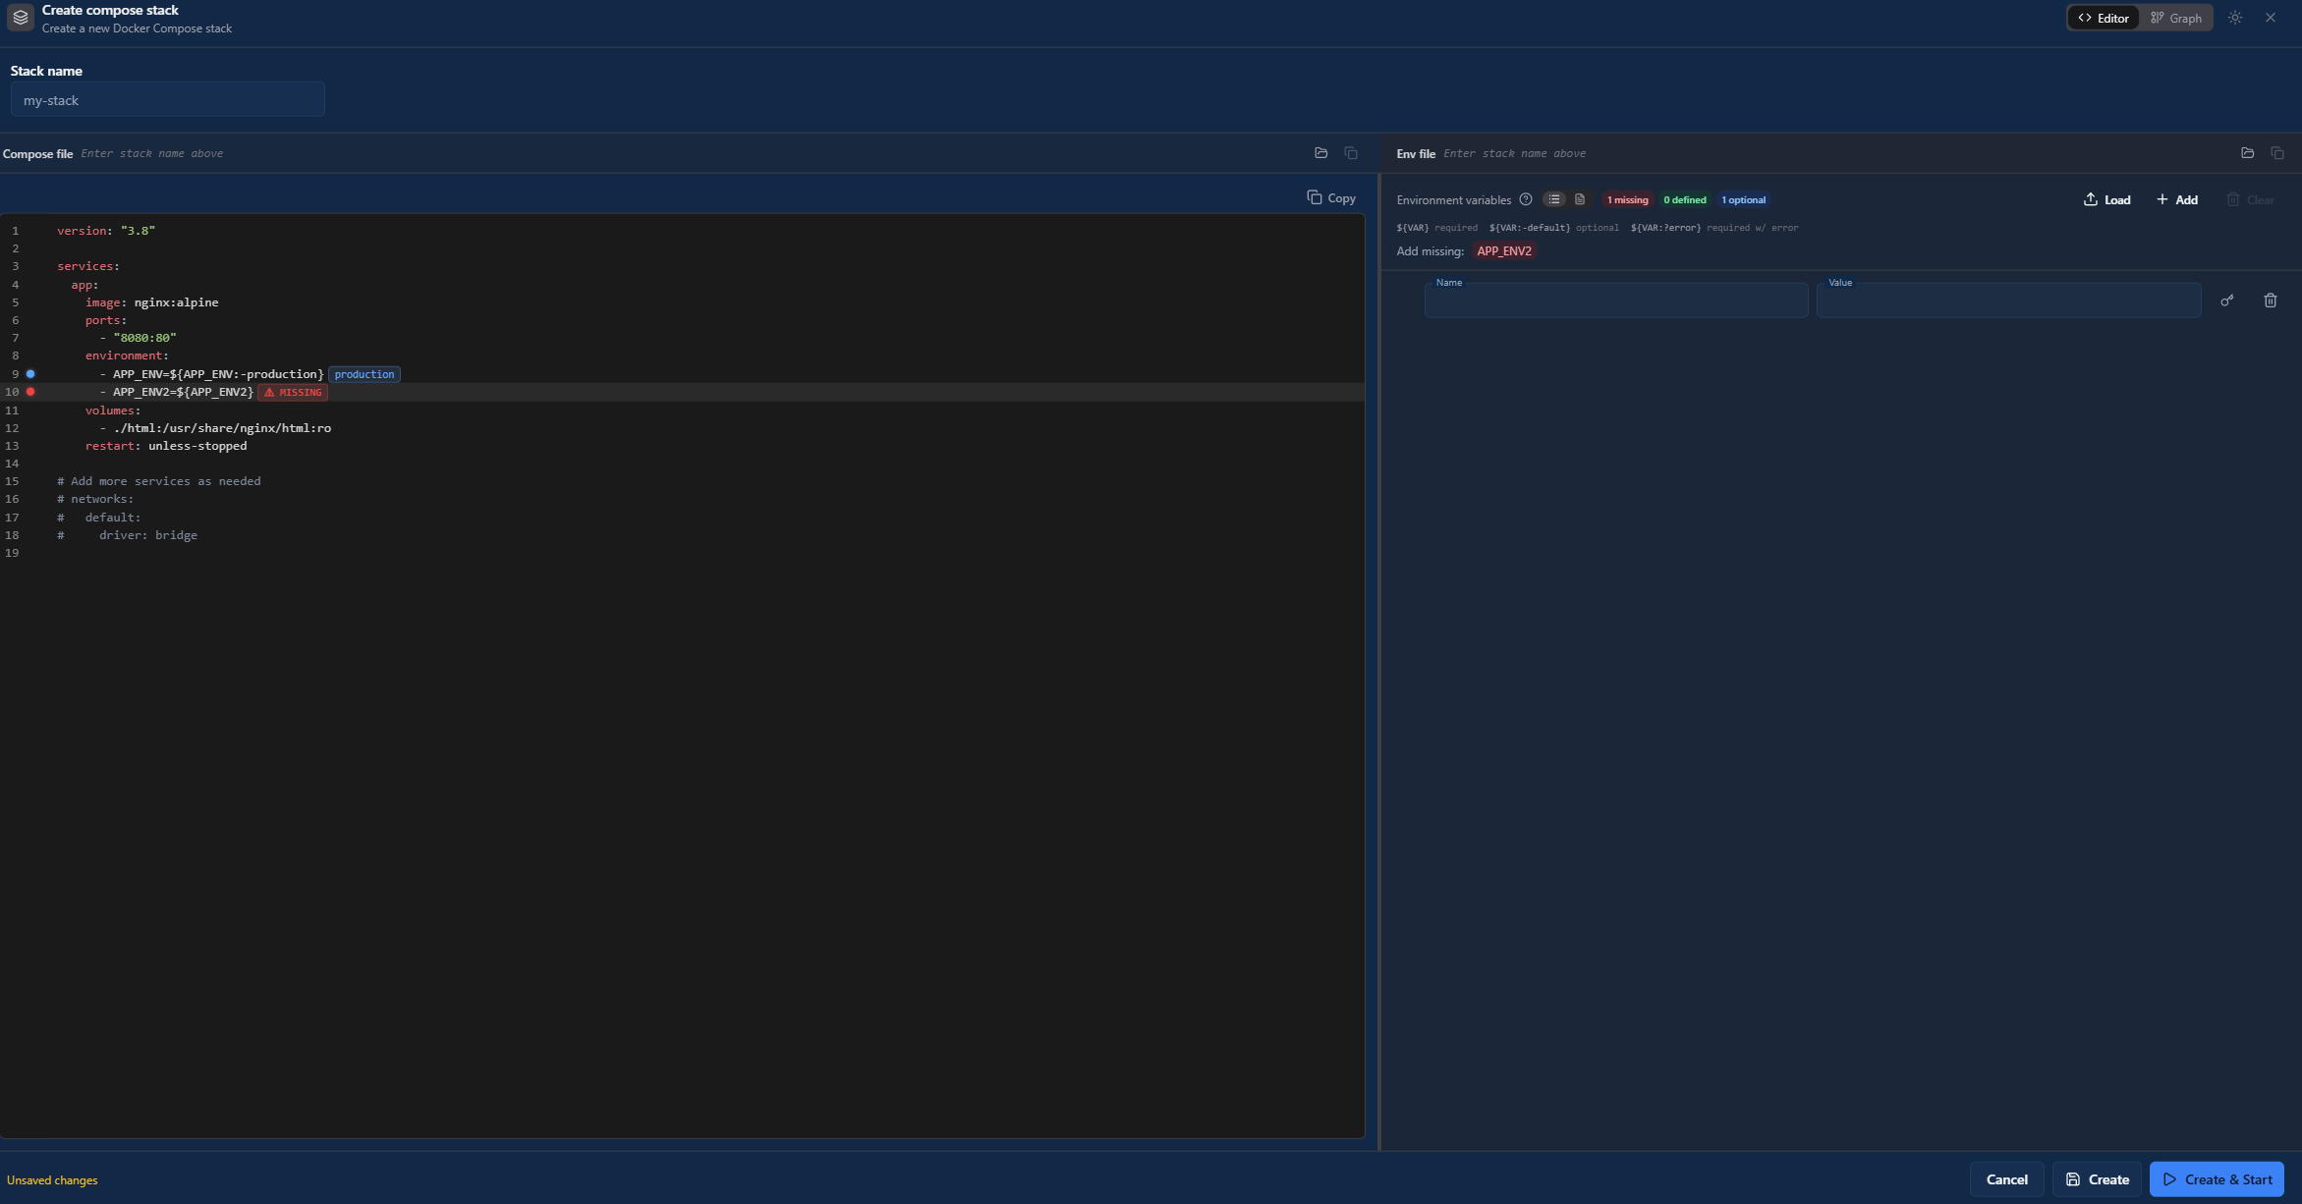This screenshot has width=2302, height=1204.
Task: Switch the interface theme with the sun icon
Action: click(x=2234, y=17)
